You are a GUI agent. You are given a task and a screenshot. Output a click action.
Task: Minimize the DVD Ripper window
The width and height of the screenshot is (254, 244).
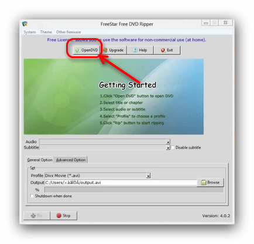(205, 23)
